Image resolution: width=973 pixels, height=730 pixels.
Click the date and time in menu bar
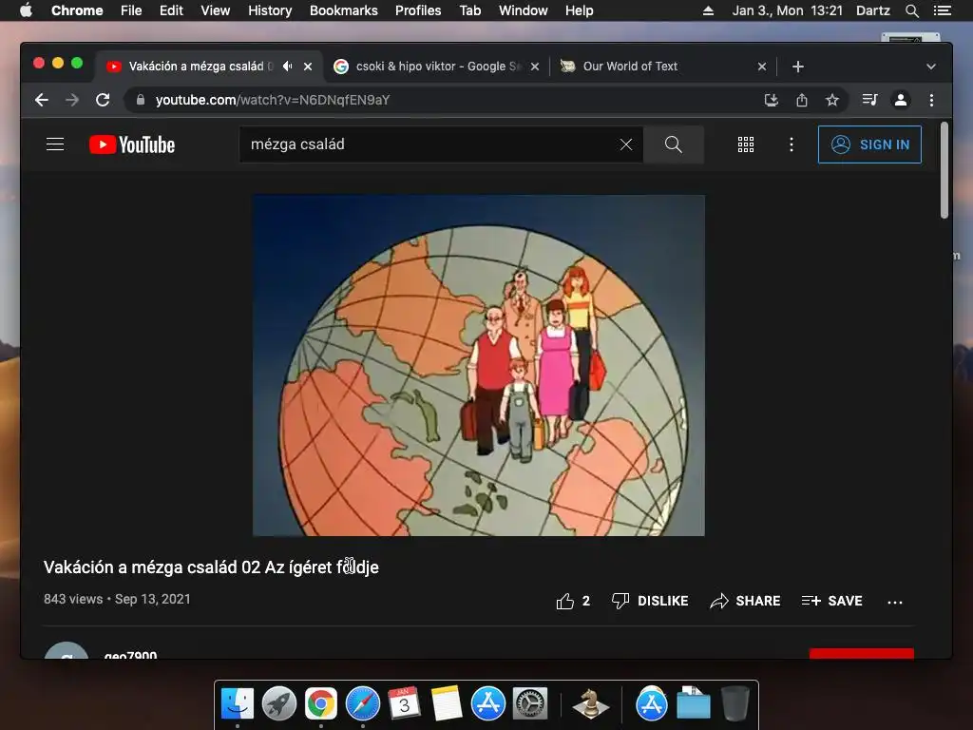(788, 10)
